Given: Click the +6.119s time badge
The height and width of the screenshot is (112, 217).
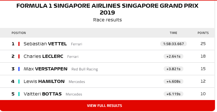Looking at the screenshot, I should click(173, 94).
